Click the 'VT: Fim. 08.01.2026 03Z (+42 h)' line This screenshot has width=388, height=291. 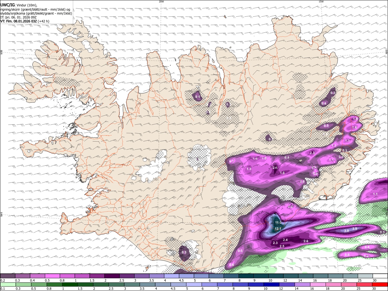pyautogui.click(x=25, y=21)
